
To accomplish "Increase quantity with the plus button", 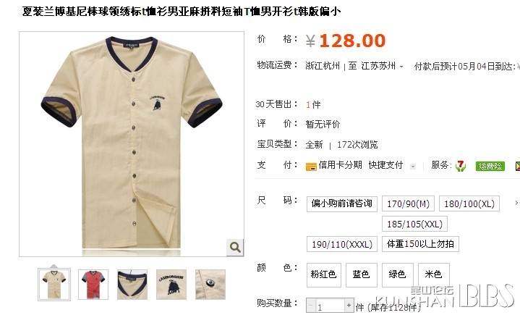I will (x=349, y=305).
